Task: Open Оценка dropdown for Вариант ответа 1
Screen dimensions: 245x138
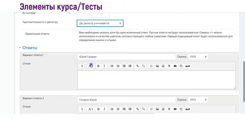Action: (x=198, y=57)
